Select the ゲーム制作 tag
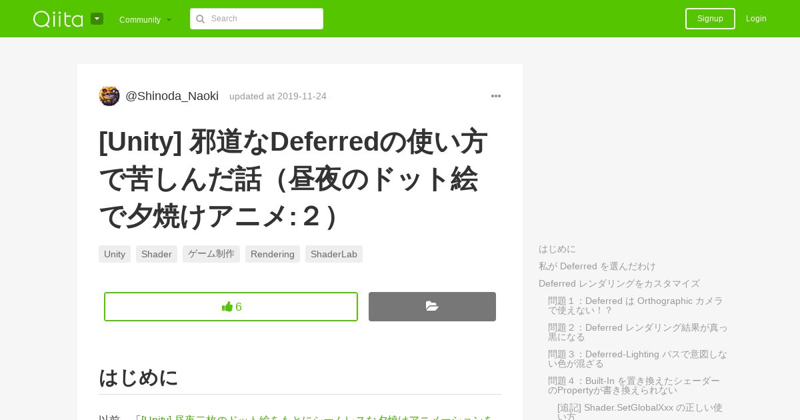Viewport: 800px width, 420px height. [211, 254]
